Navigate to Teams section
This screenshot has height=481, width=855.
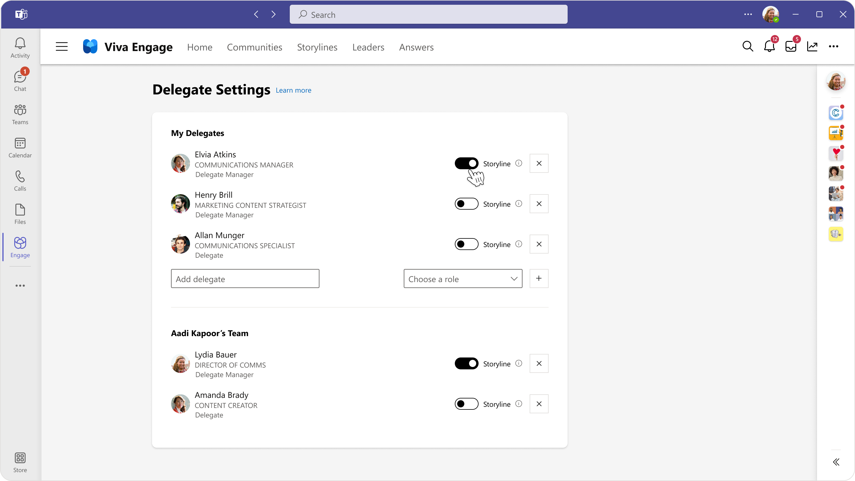tap(19, 115)
